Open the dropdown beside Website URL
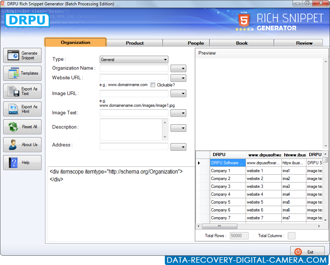Screen dimensions: 330x265 [178, 78]
